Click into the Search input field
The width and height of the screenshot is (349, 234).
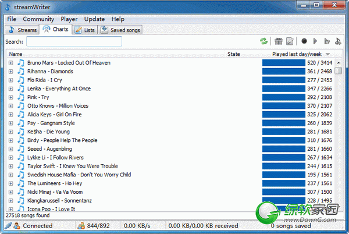[74, 42]
